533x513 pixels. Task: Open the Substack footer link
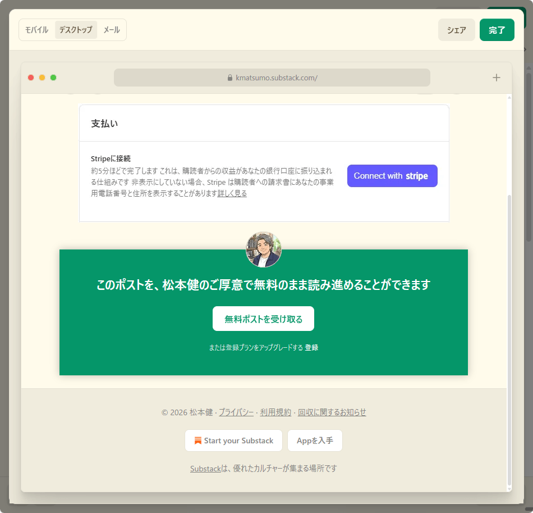[206, 469]
